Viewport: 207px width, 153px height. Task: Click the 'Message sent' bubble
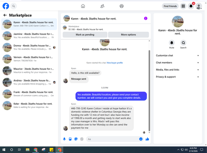tap(79, 79)
